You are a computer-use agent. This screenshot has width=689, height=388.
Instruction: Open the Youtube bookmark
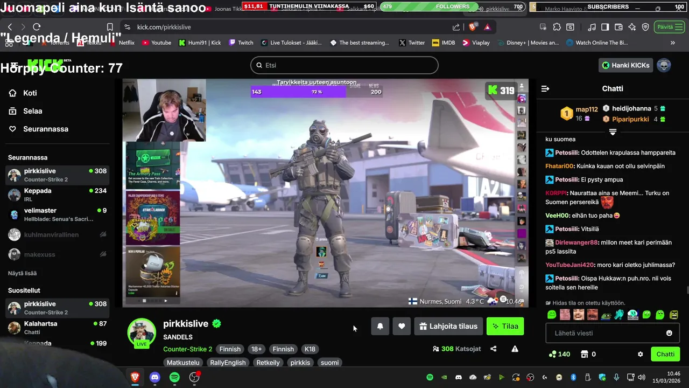click(157, 43)
